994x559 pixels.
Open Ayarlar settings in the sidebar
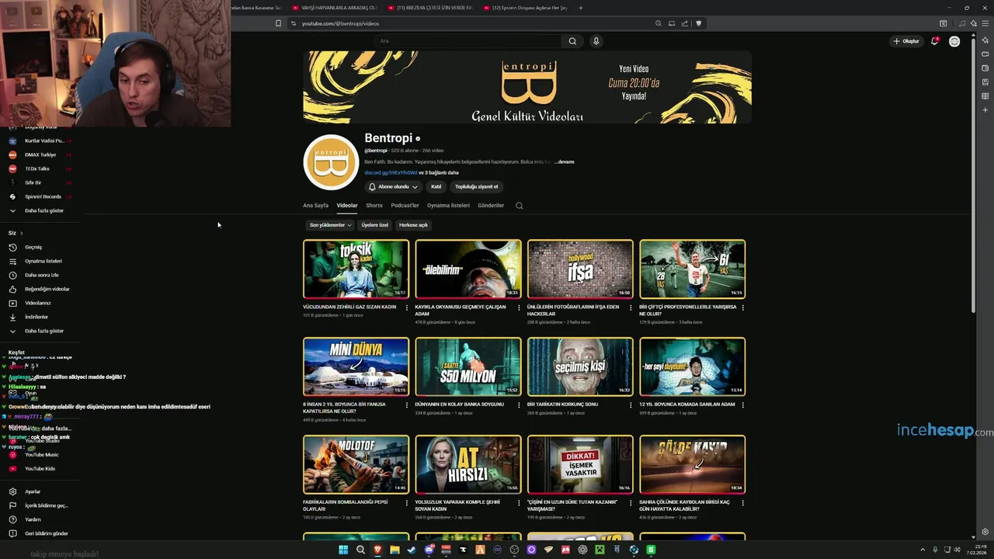[x=33, y=491]
